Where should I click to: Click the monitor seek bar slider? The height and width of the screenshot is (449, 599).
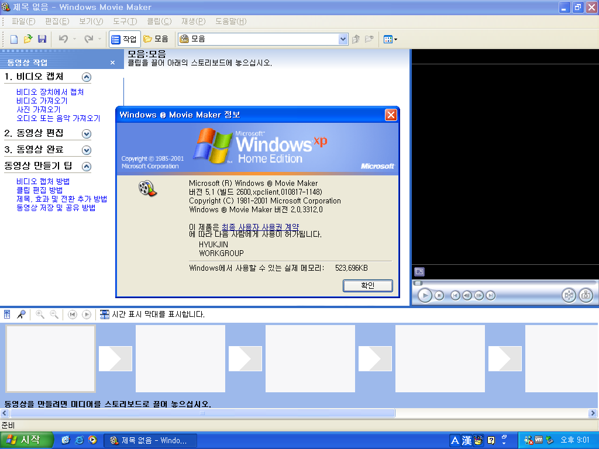[418, 284]
